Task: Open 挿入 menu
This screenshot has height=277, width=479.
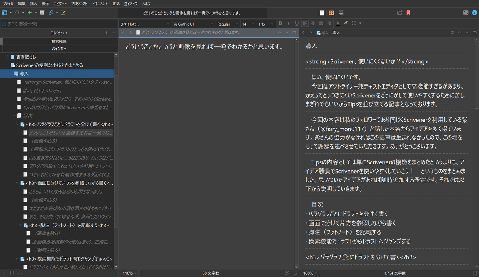Action: tap(34, 3)
